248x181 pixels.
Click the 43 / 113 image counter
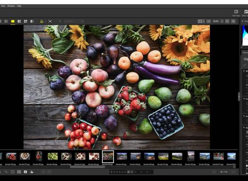click(x=224, y=172)
